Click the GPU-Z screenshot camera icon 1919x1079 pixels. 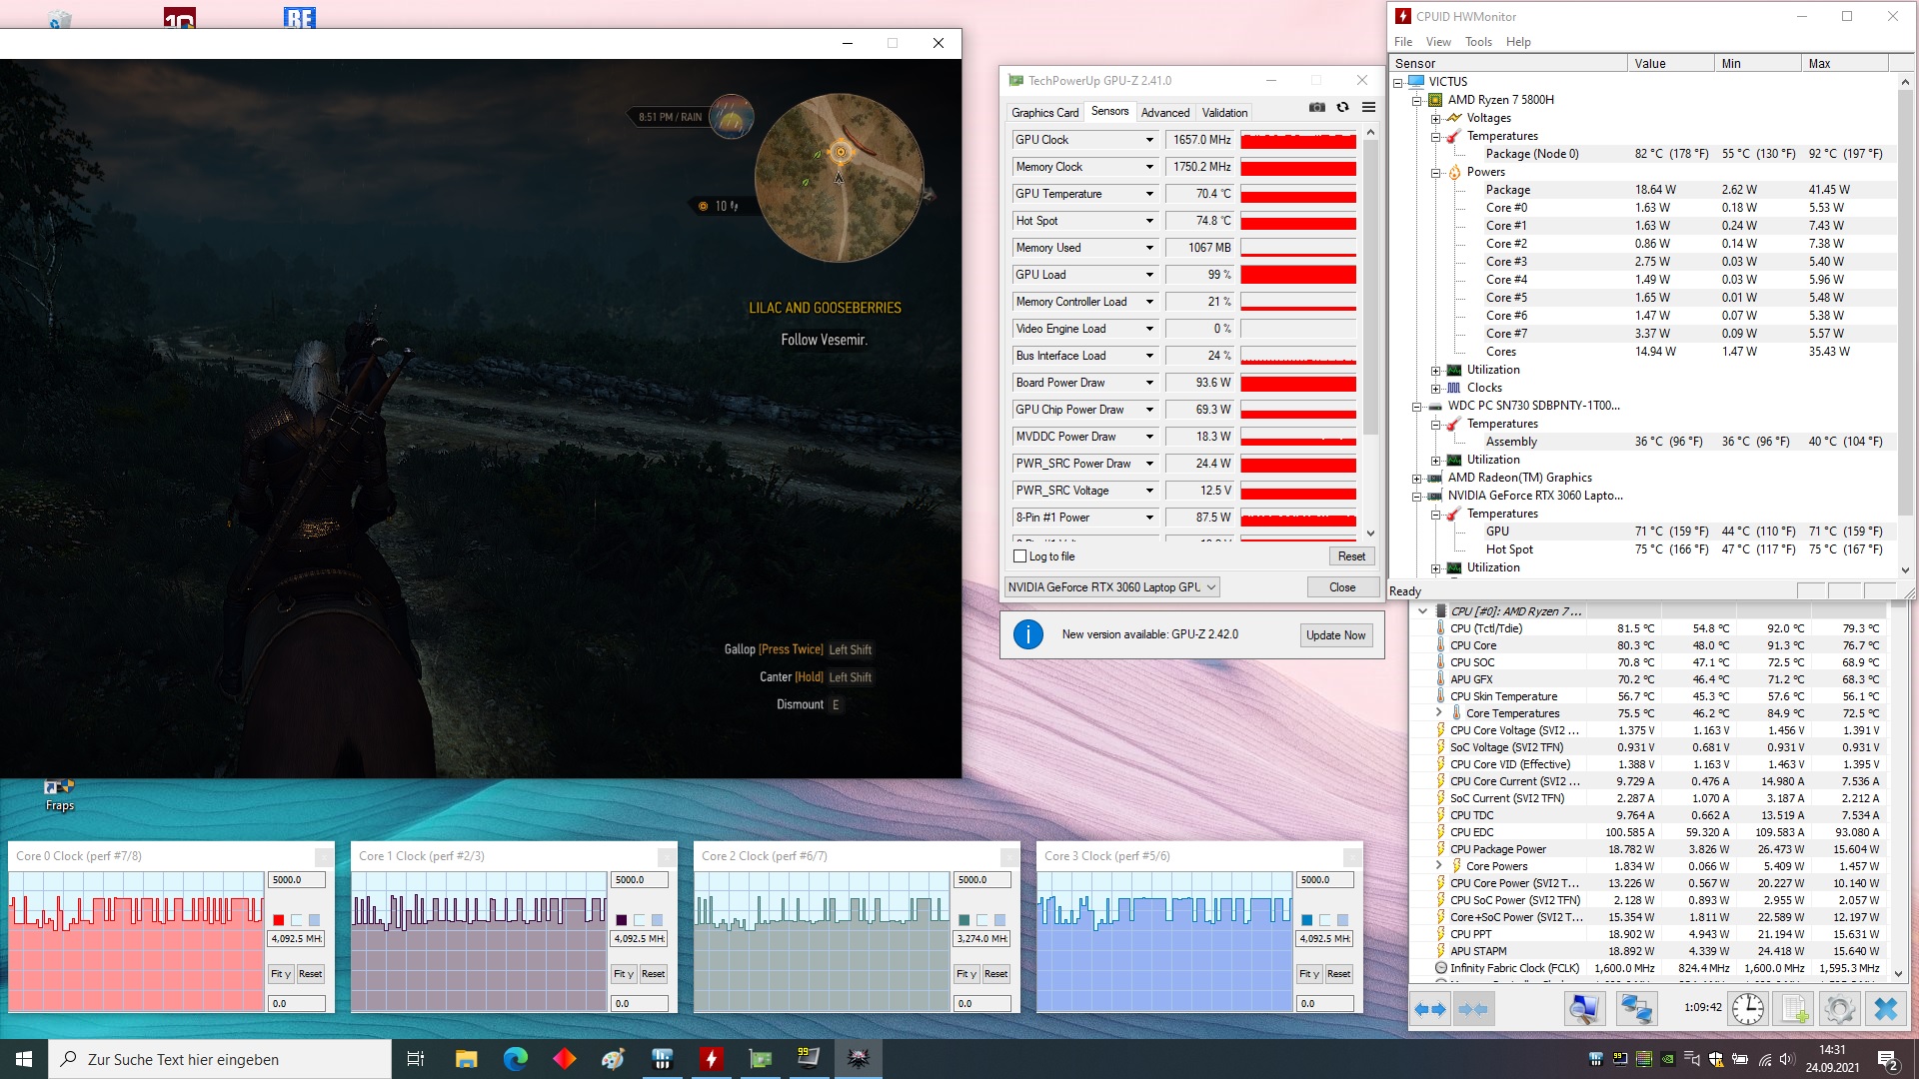tap(1317, 108)
